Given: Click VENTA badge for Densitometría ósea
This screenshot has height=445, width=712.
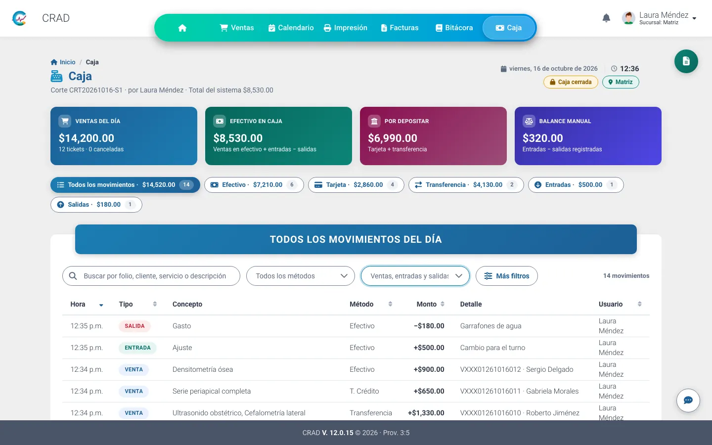Looking at the screenshot, I should point(133,369).
